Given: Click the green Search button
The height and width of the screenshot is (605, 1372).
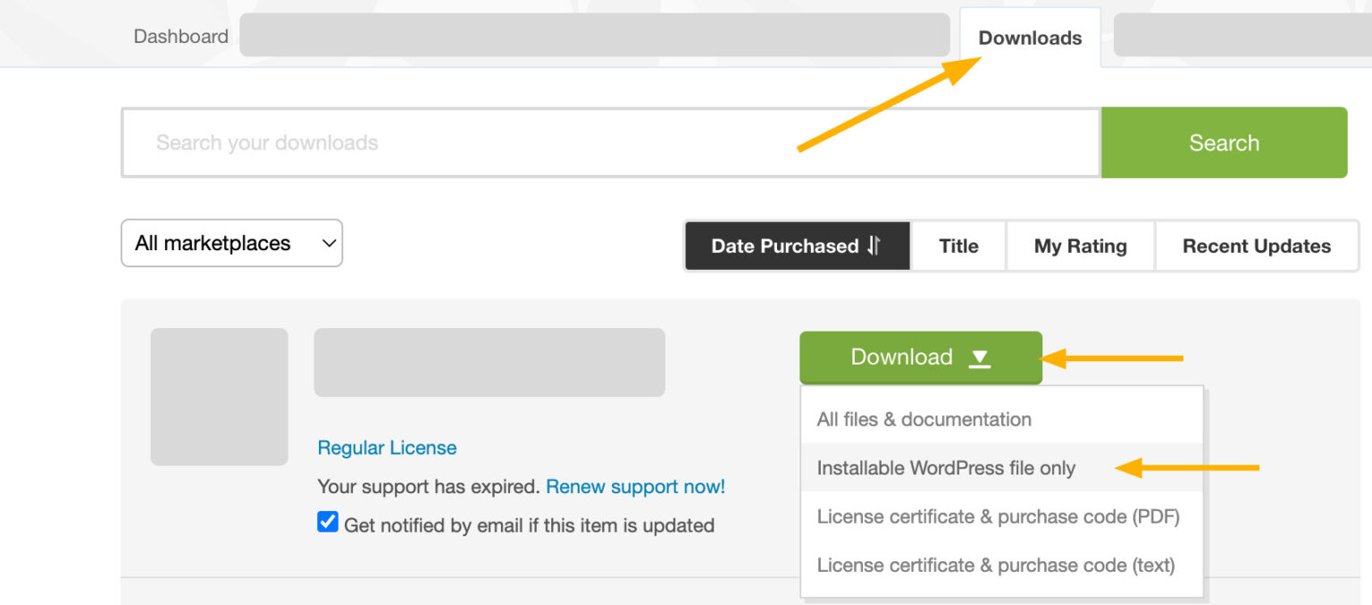Looking at the screenshot, I should click(x=1224, y=143).
